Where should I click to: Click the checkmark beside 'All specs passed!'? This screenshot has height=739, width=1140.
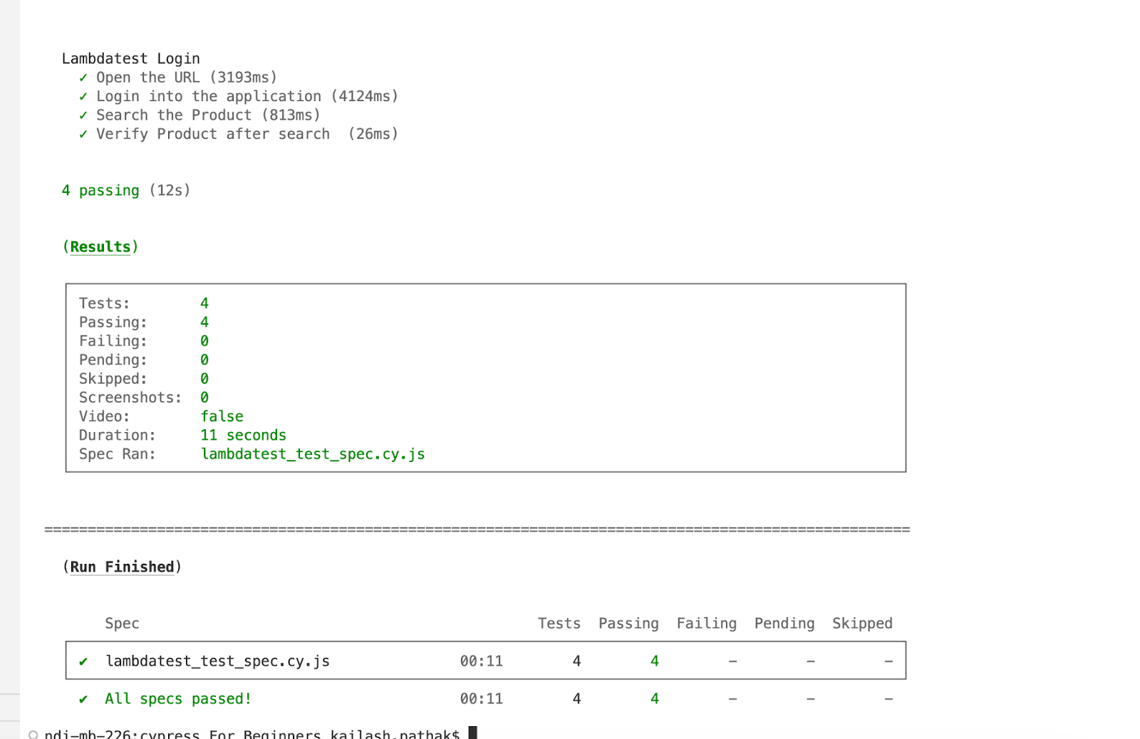pyautogui.click(x=84, y=698)
